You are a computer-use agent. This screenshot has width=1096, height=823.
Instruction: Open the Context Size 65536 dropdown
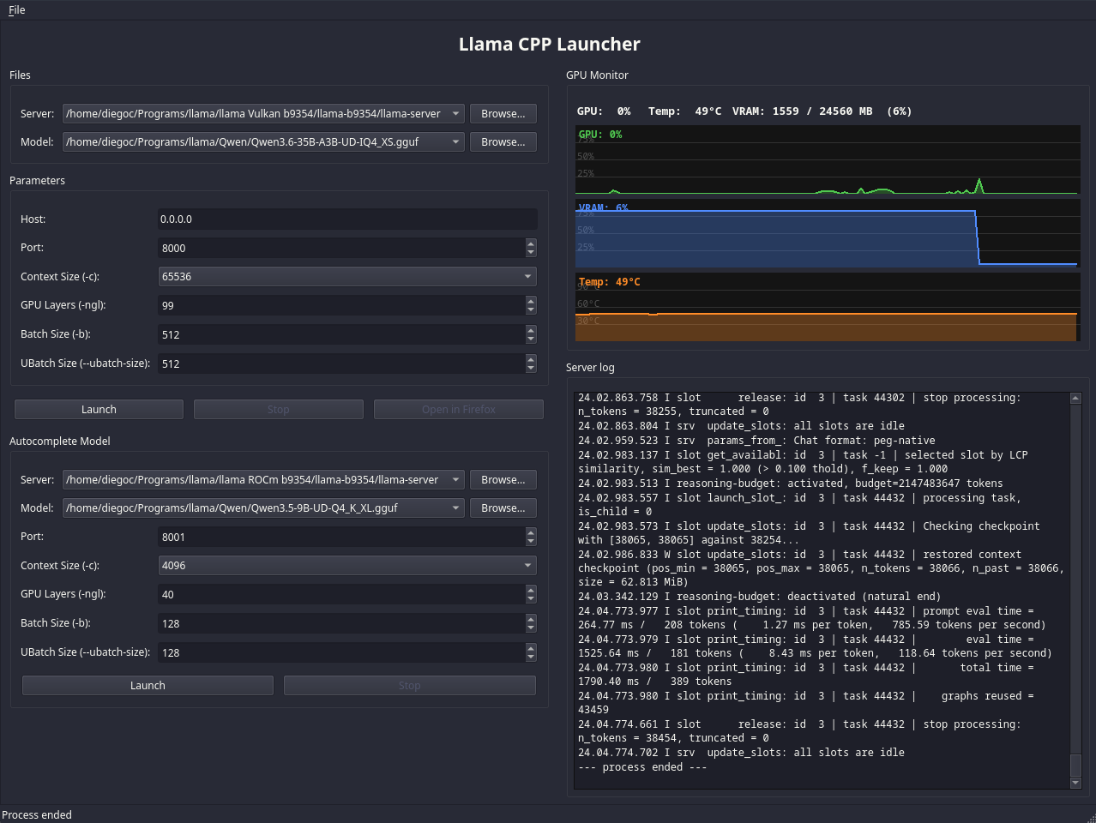point(347,277)
